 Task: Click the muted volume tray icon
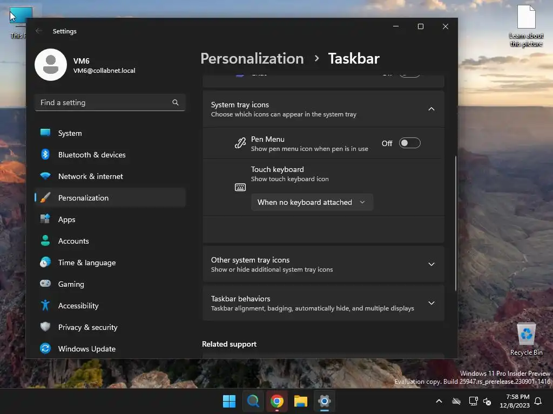[487, 401]
